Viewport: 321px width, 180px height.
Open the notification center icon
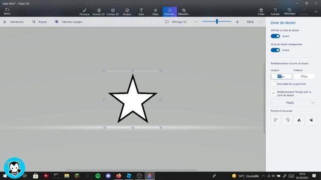click(x=314, y=175)
